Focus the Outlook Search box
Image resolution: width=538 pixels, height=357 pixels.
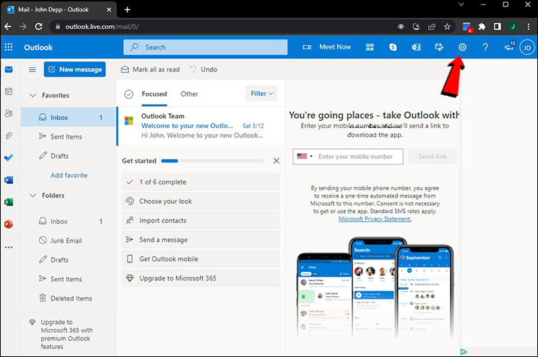pos(205,47)
